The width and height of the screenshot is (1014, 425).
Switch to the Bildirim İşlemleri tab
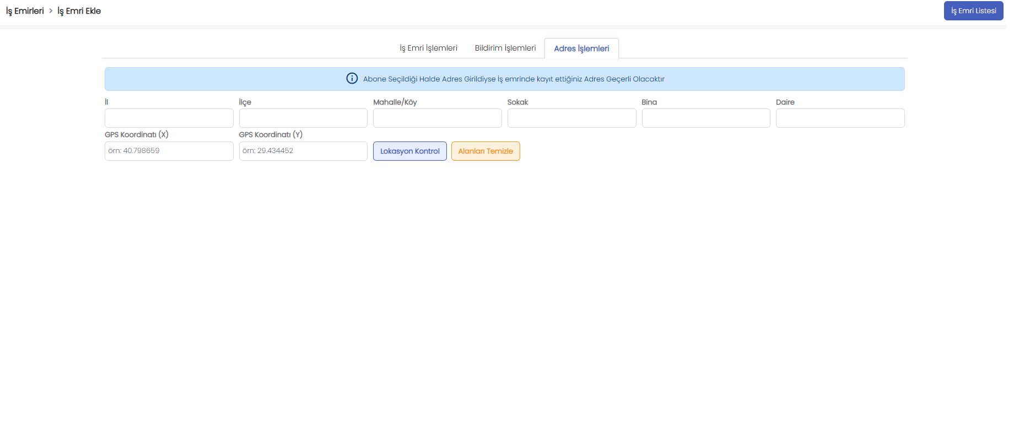tap(505, 48)
